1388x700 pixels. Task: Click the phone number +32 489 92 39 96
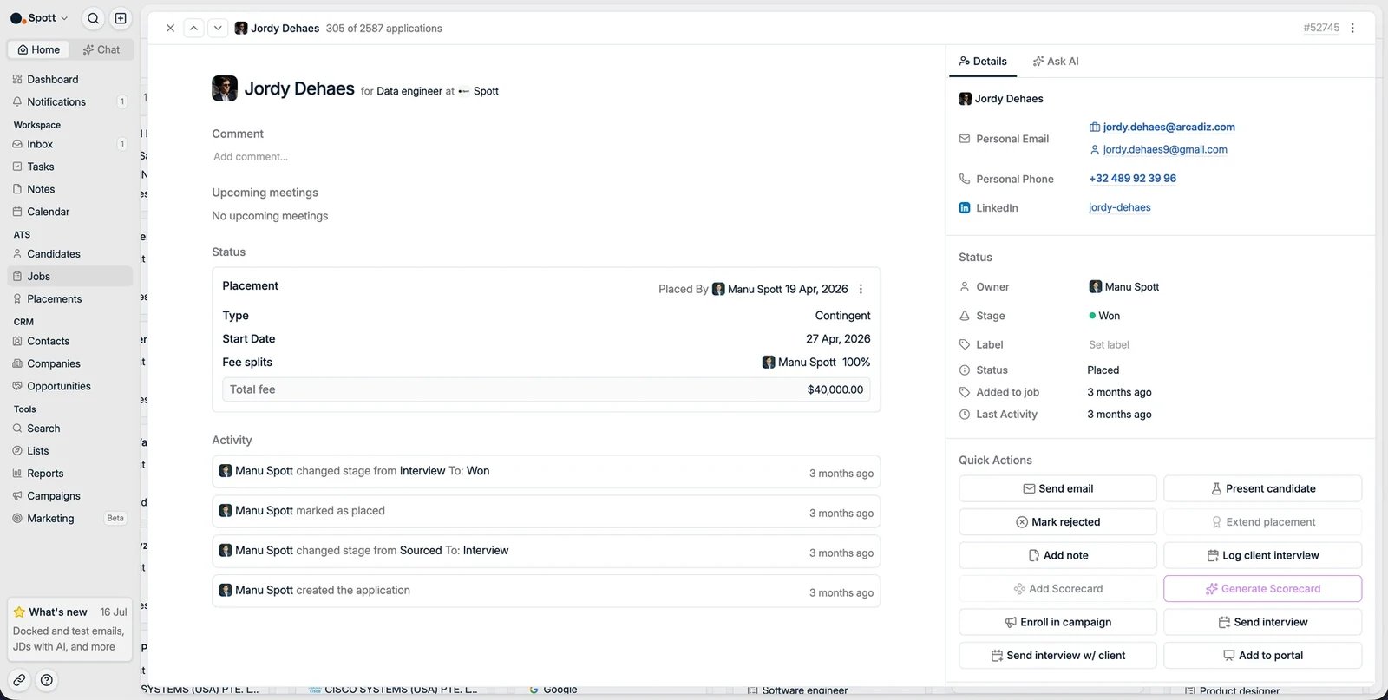[x=1132, y=179]
